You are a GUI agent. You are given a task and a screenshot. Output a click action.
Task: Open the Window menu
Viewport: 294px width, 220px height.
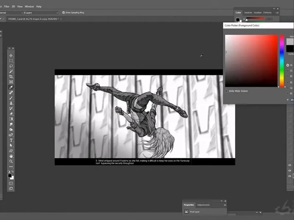tap(29, 6)
